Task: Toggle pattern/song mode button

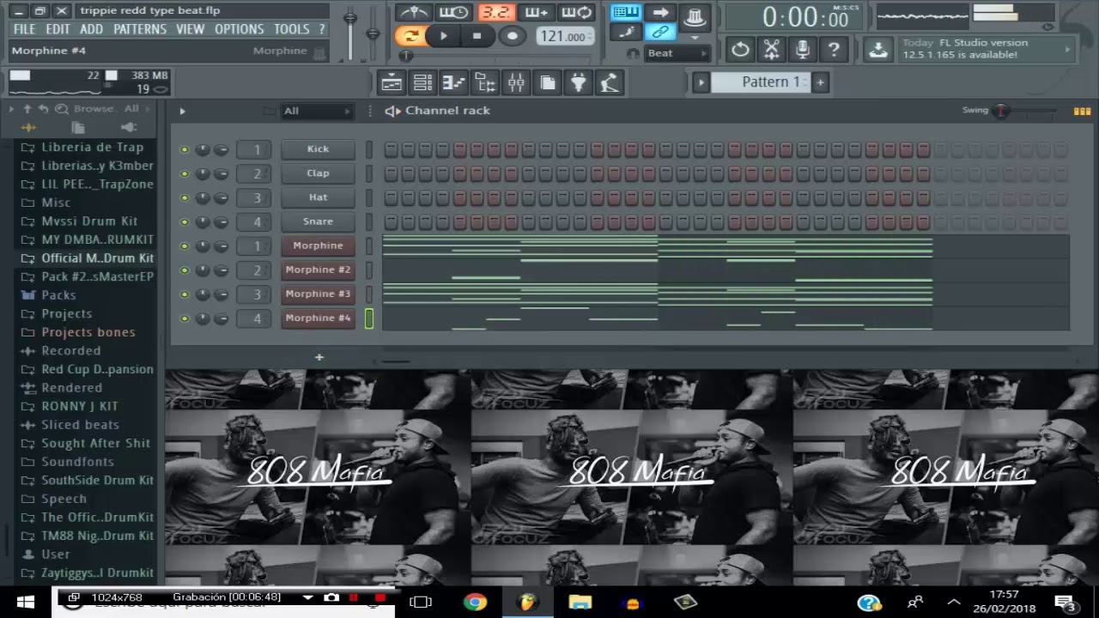Action: coord(410,36)
